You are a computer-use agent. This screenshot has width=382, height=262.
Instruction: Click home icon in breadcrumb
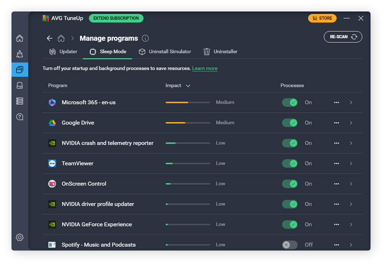(61, 38)
